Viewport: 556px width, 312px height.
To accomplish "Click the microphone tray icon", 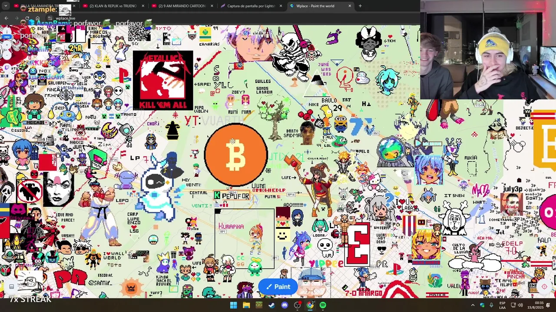I will click(491, 305).
